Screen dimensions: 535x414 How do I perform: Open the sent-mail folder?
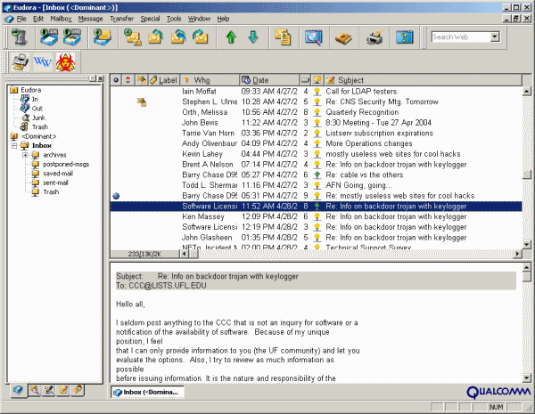click(55, 183)
